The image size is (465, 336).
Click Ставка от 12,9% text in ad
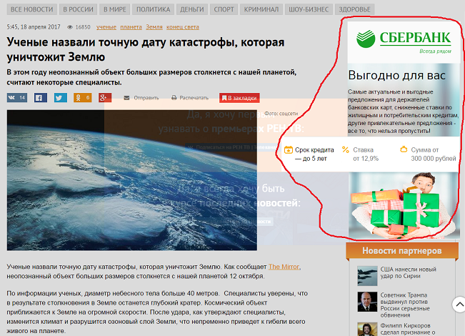click(366, 154)
